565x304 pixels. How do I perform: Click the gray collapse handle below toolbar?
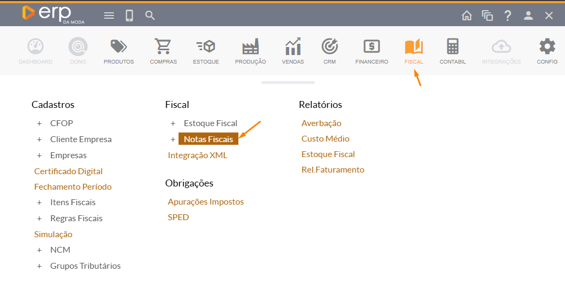[x=288, y=83]
